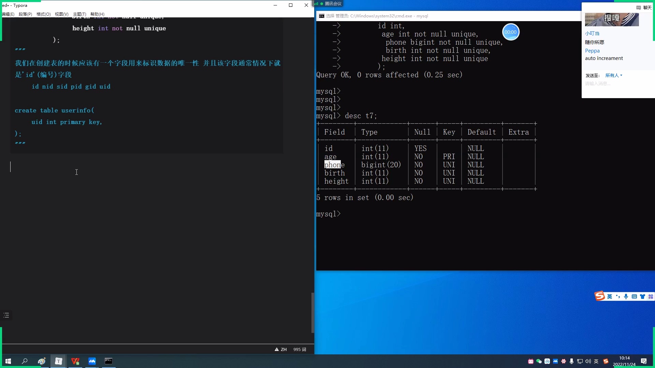Open Sogou input tray icon
This screenshot has width=655, height=368.
click(606, 362)
